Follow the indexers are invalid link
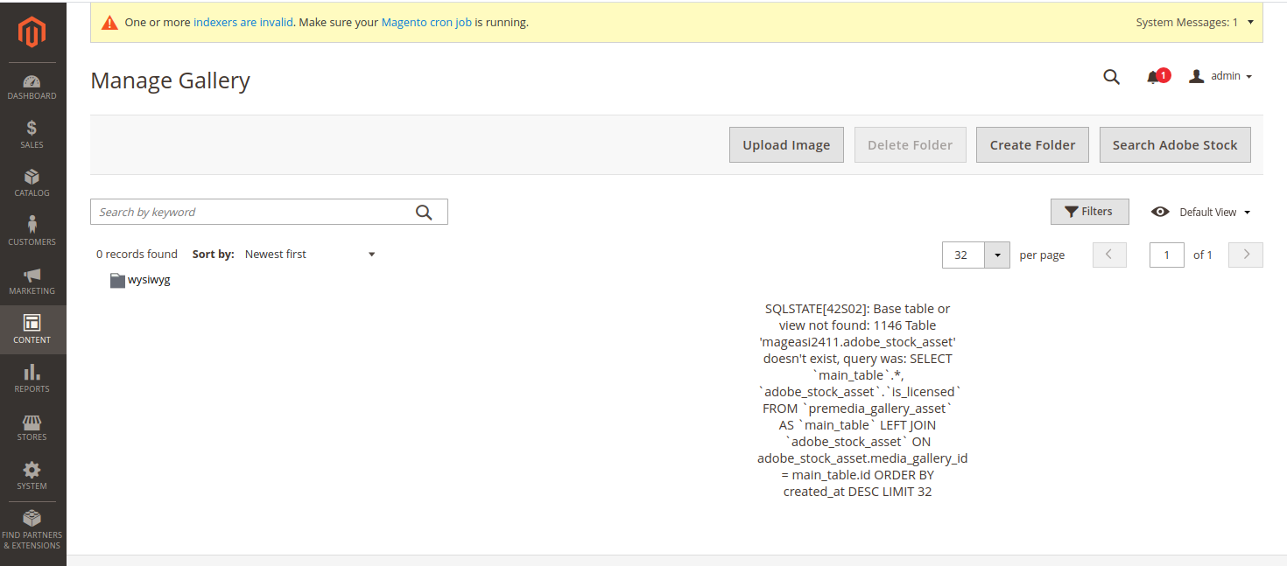This screenshot has height=566, width=1287. 243,22
